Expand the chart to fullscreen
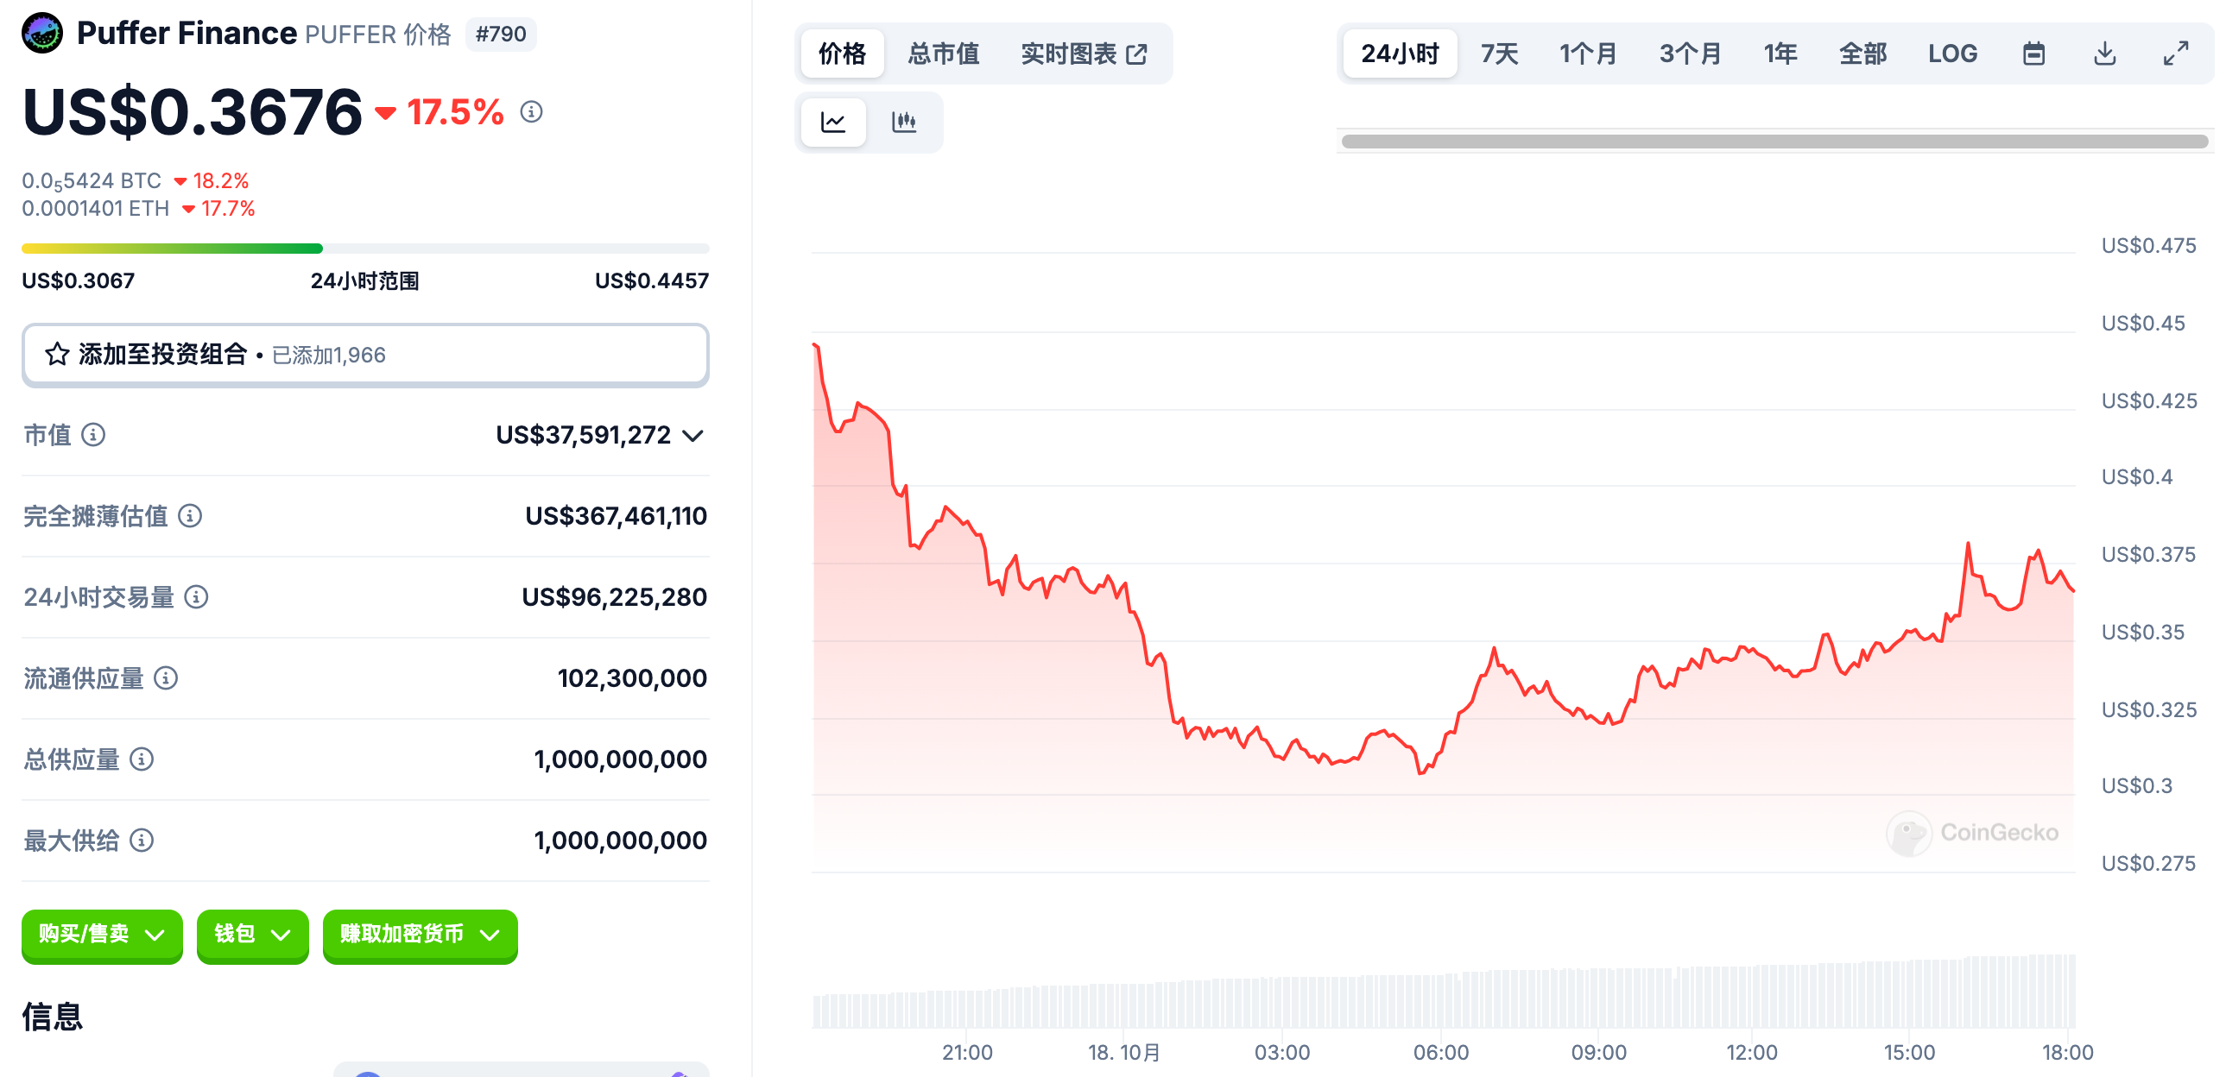Screen dimensions: 2226x1077 2175,54
